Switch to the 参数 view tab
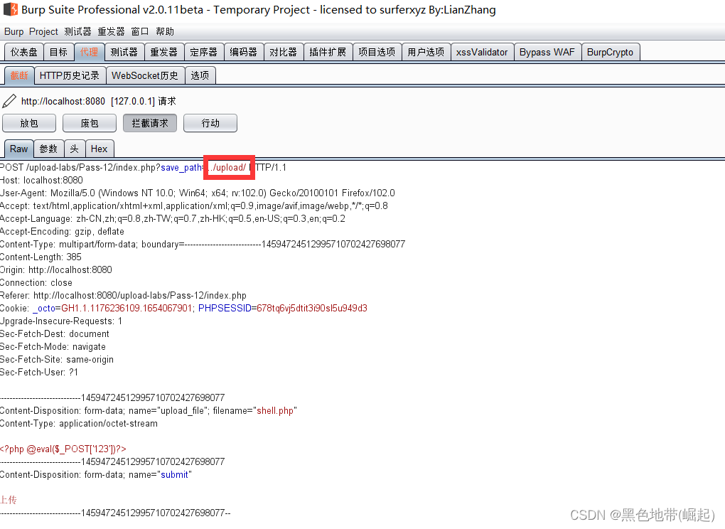Screen dimensions: 725x529 coord(48,149)
